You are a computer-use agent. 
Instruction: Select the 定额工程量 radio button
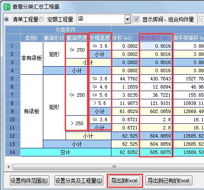[42, 19]
